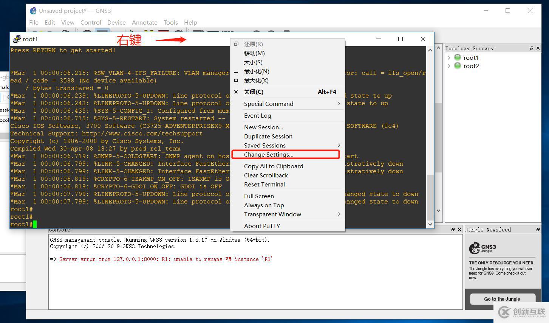Click the 'GNS3 management console' text line
Image resolution: width=549 pixels, height=323 pixels.
(160, 240)
